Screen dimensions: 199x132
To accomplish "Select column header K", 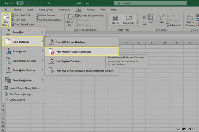I will [x=139, y=43].
